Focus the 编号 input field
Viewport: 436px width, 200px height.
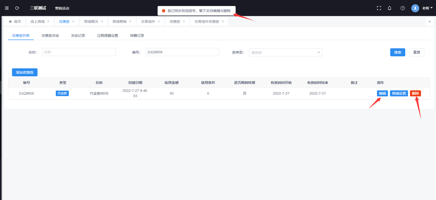pos(182,52)
